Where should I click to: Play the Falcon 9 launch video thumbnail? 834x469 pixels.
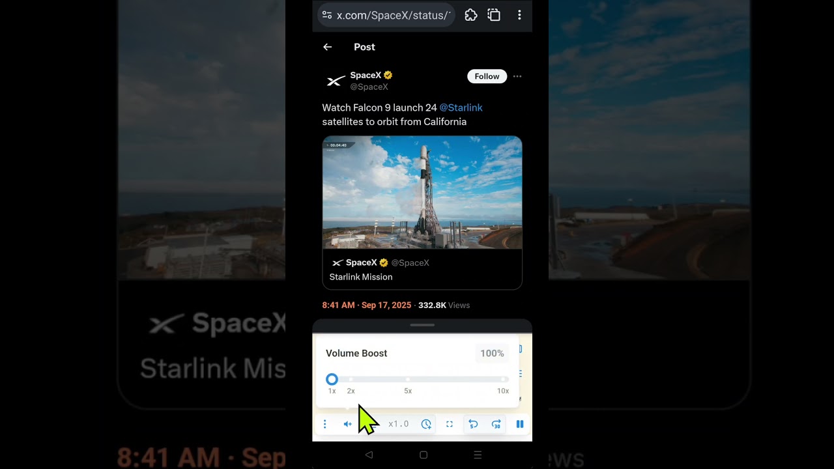coord(422,192)
